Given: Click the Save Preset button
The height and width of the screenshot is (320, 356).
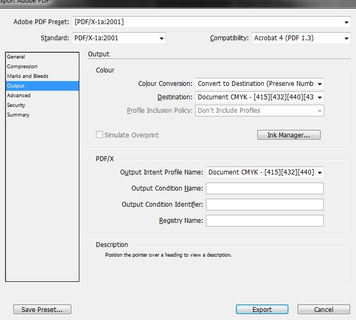Looking at the screenshot, I should [x=42, y=309].
